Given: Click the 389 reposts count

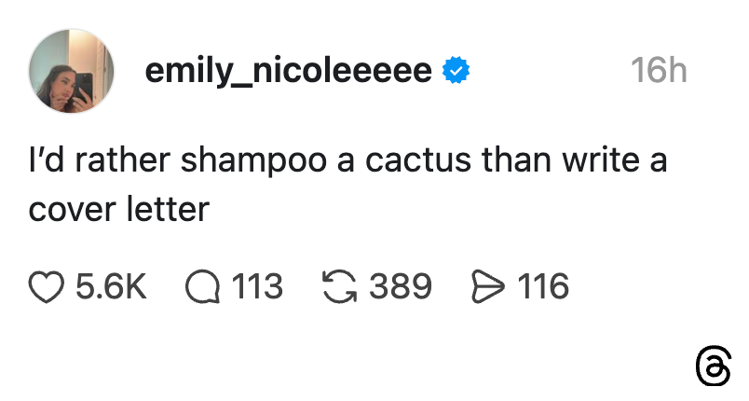Looking at the screenshot, I should coord(401,286).
